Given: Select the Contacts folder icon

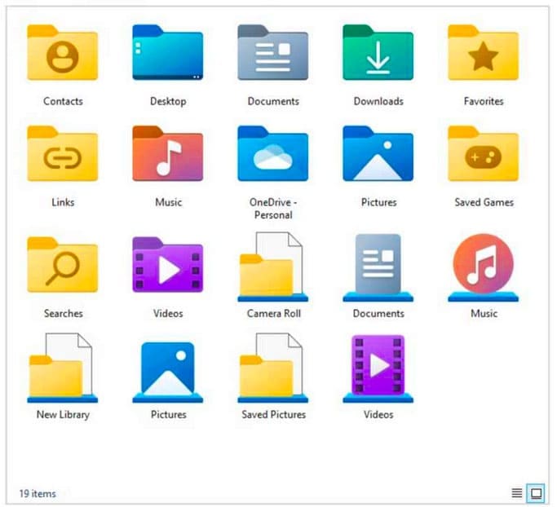Looking at the screenshot, I should coord(63,54).
